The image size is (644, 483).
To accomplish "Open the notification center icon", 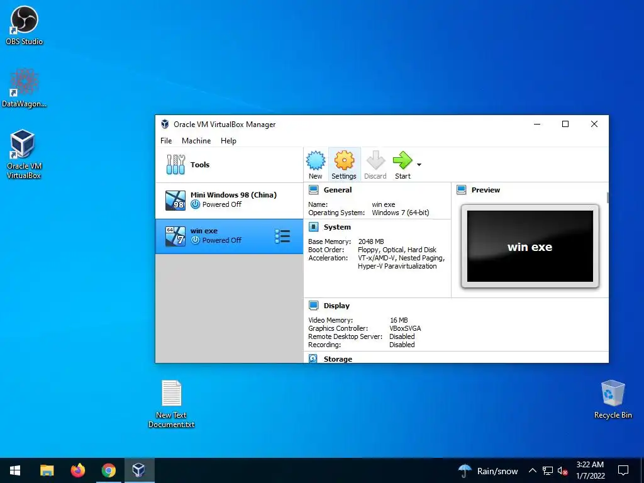I will (623, 470).
